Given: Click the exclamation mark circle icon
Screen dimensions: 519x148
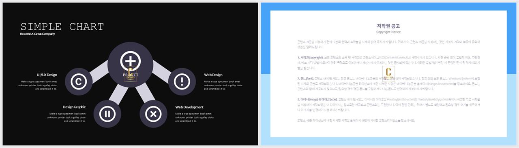Looking at the screenshot, I should pyautogui.click(x=182, y=82).
